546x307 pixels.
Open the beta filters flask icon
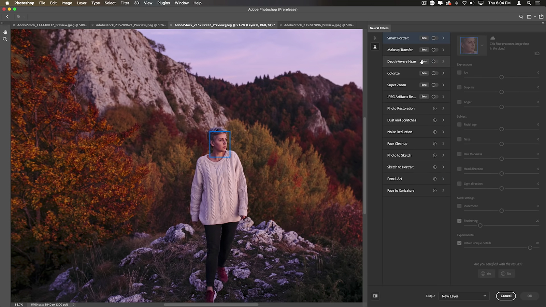[375, 47]
